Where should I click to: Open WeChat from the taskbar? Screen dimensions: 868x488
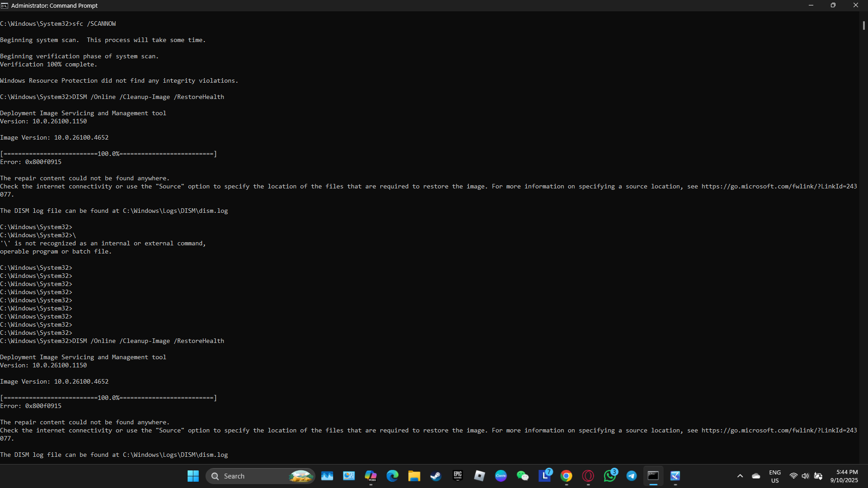pyautogui.click(x=523, y=476)
